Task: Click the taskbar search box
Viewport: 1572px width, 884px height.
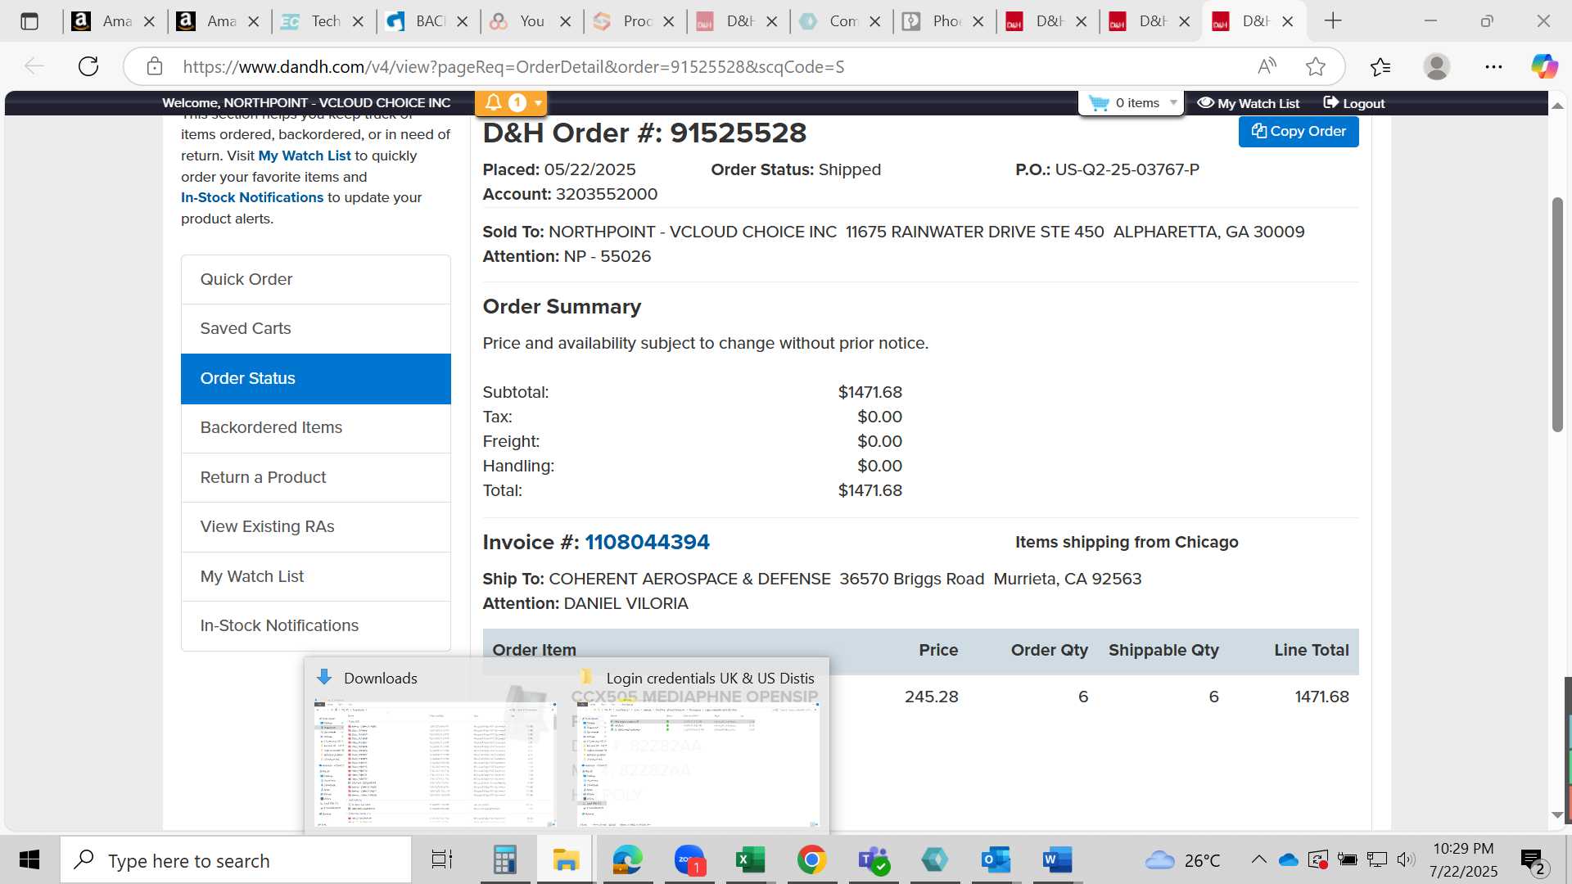Action: [x=236, y=860]
